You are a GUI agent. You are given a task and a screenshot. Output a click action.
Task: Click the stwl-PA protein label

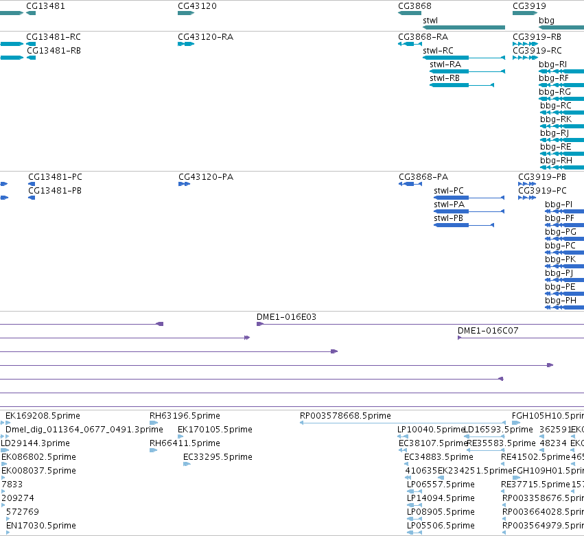point(449,205)
